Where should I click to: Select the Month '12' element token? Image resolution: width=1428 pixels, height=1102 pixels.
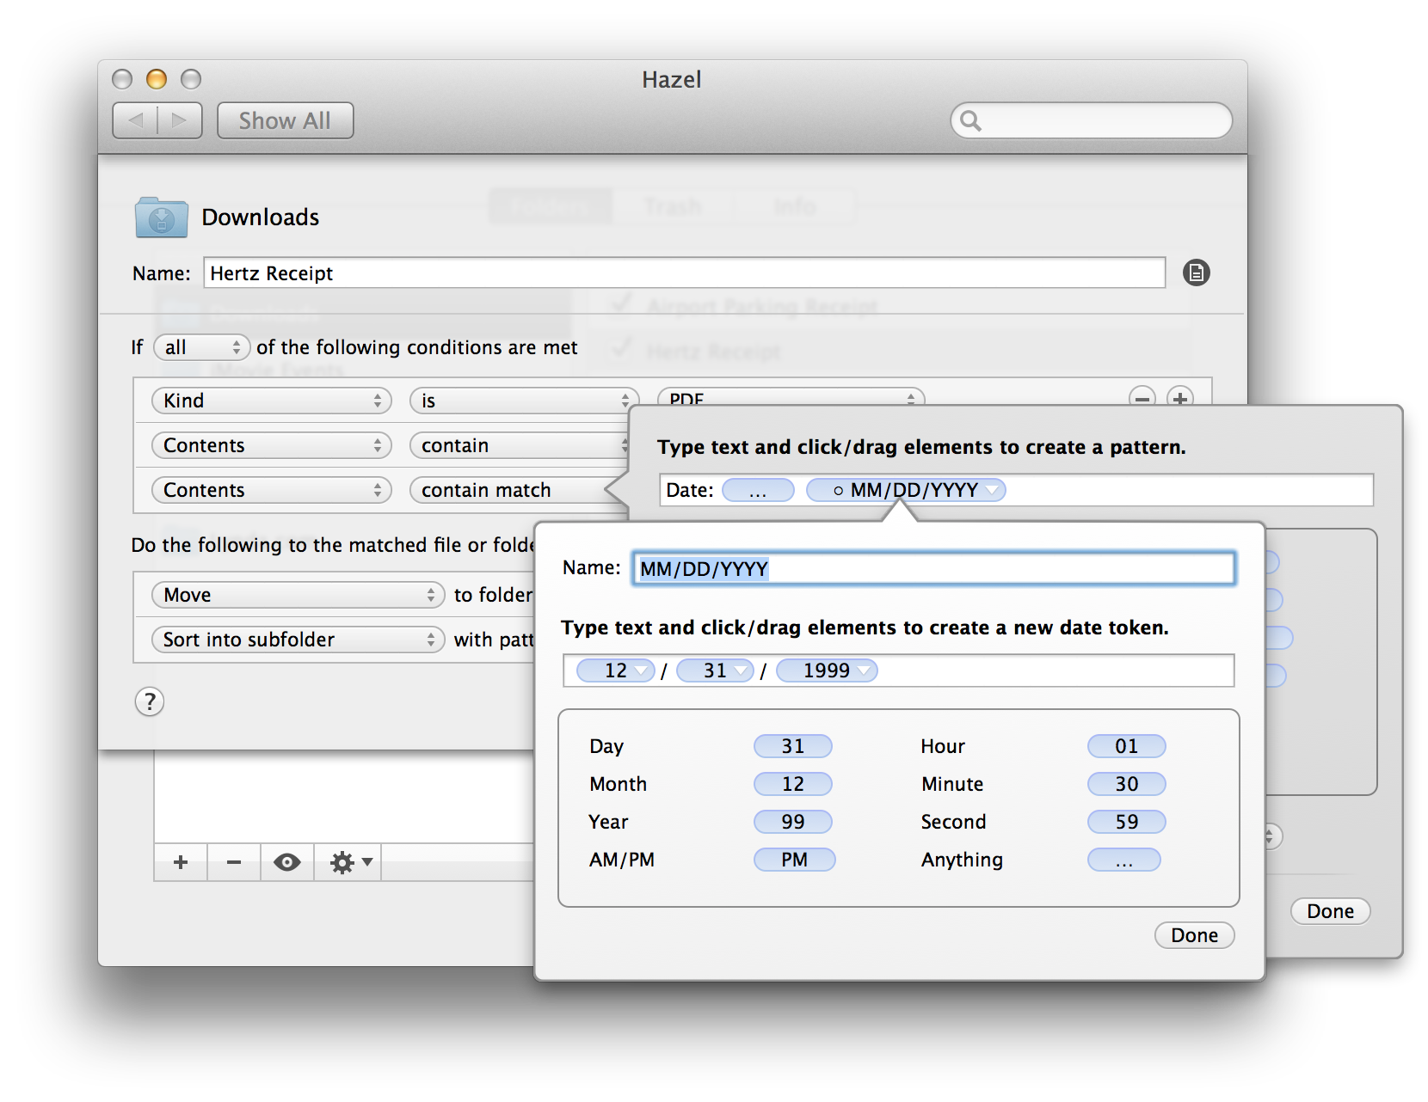(793, 784)
